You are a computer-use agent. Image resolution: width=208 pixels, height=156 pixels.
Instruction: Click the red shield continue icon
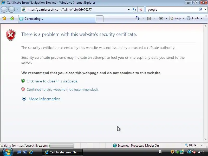tap(23, 89)
